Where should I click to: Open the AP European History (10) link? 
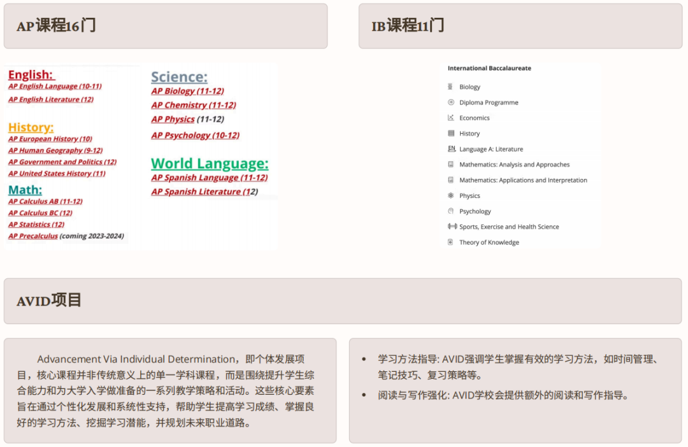pyautogui.click(x=50, y=139)
